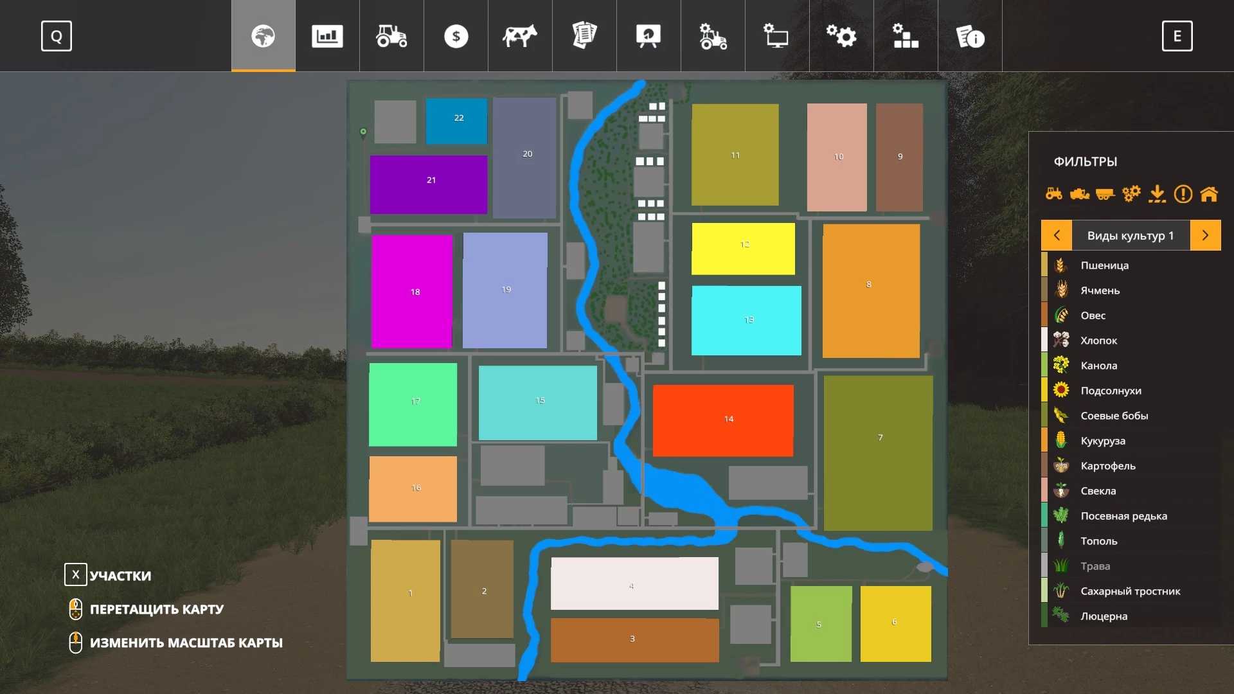Select the globe map overview tab
The width and height of the screenshot is (1234, 694).
(263, 36)
